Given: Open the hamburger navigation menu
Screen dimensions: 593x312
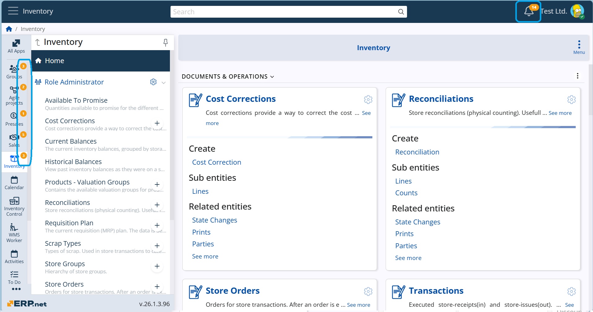Looking at the screenshot, I should (13, 11).
